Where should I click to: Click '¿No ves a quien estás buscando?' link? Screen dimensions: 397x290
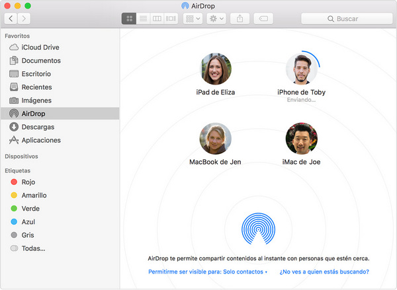click(x=324, y=272)
